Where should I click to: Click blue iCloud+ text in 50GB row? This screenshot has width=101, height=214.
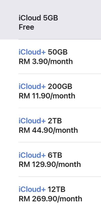(32, 52)
